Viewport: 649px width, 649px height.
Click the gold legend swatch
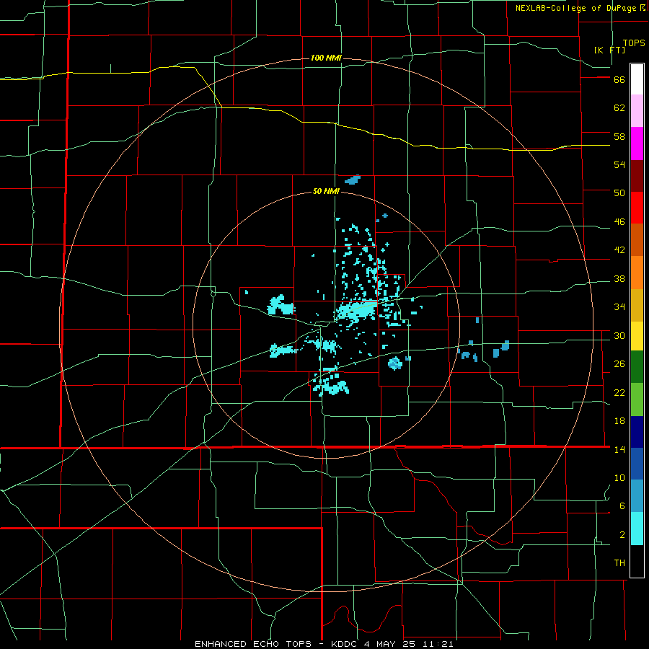pos(637,305)
